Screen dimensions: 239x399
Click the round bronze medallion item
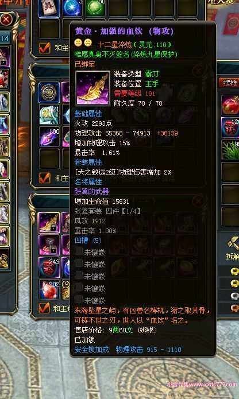click(x=49, y=92)
